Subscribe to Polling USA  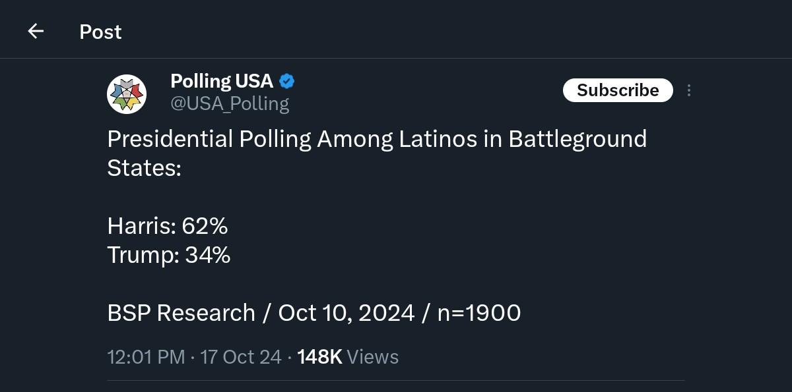618,90
